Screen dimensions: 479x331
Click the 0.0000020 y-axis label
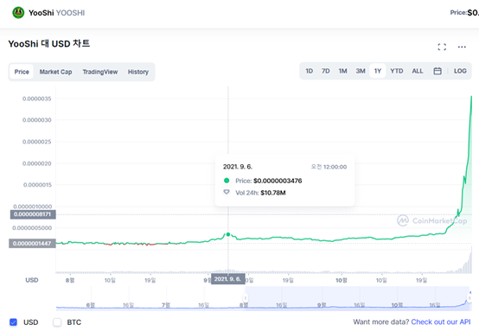(x=37, y=163)
